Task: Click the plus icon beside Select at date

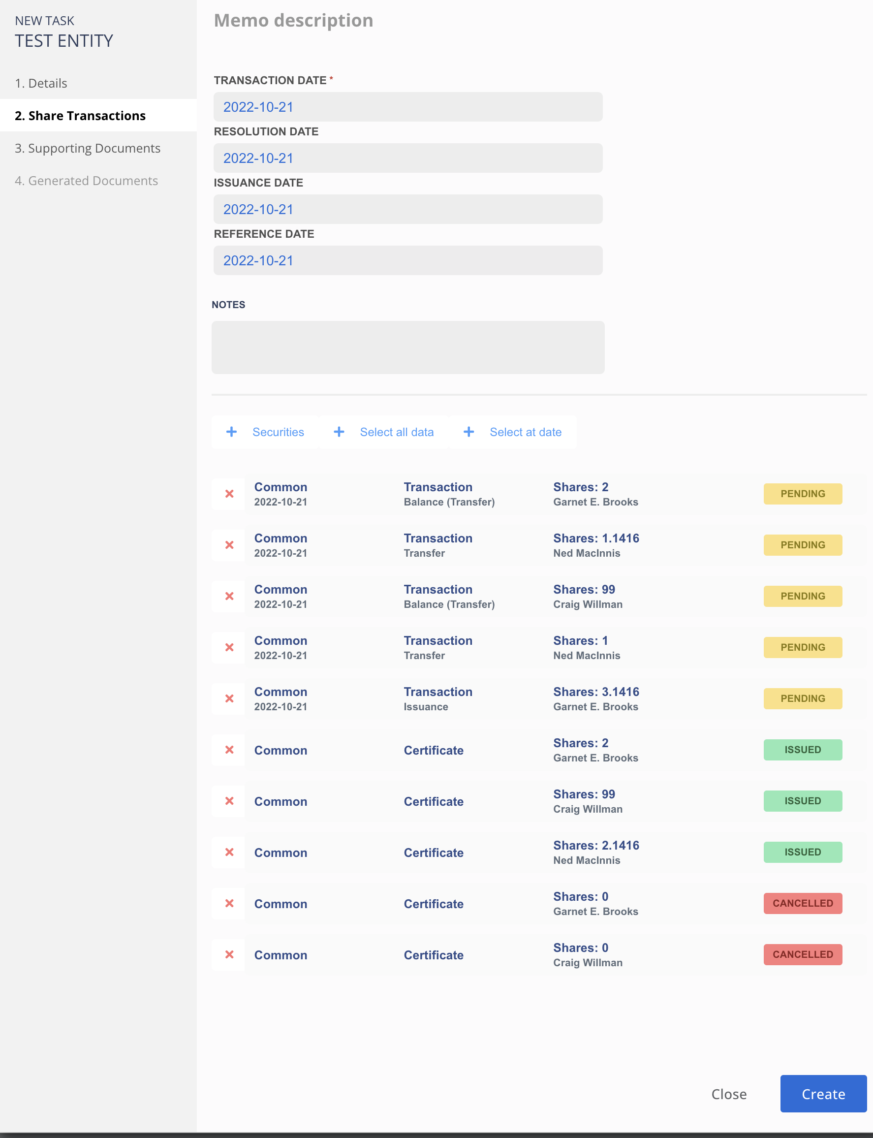Action: pos(468,432)
